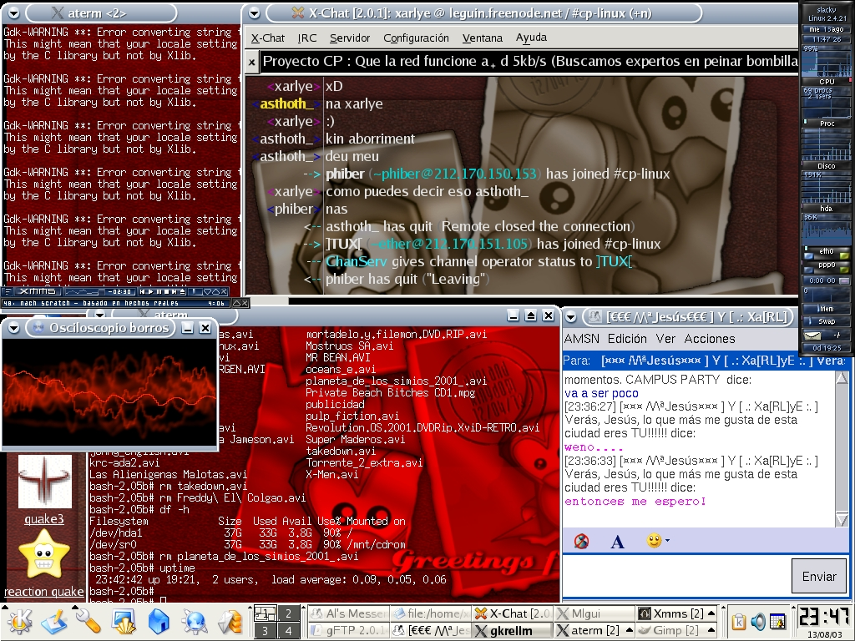
Task: Click the XMMS stop button
Action: pos(166,291)
